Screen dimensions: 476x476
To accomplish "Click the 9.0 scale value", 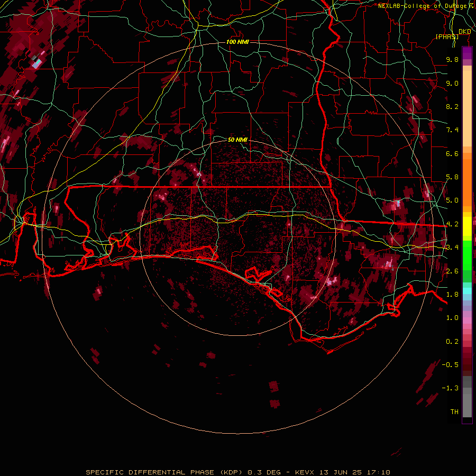I will [x=452, y=83].
